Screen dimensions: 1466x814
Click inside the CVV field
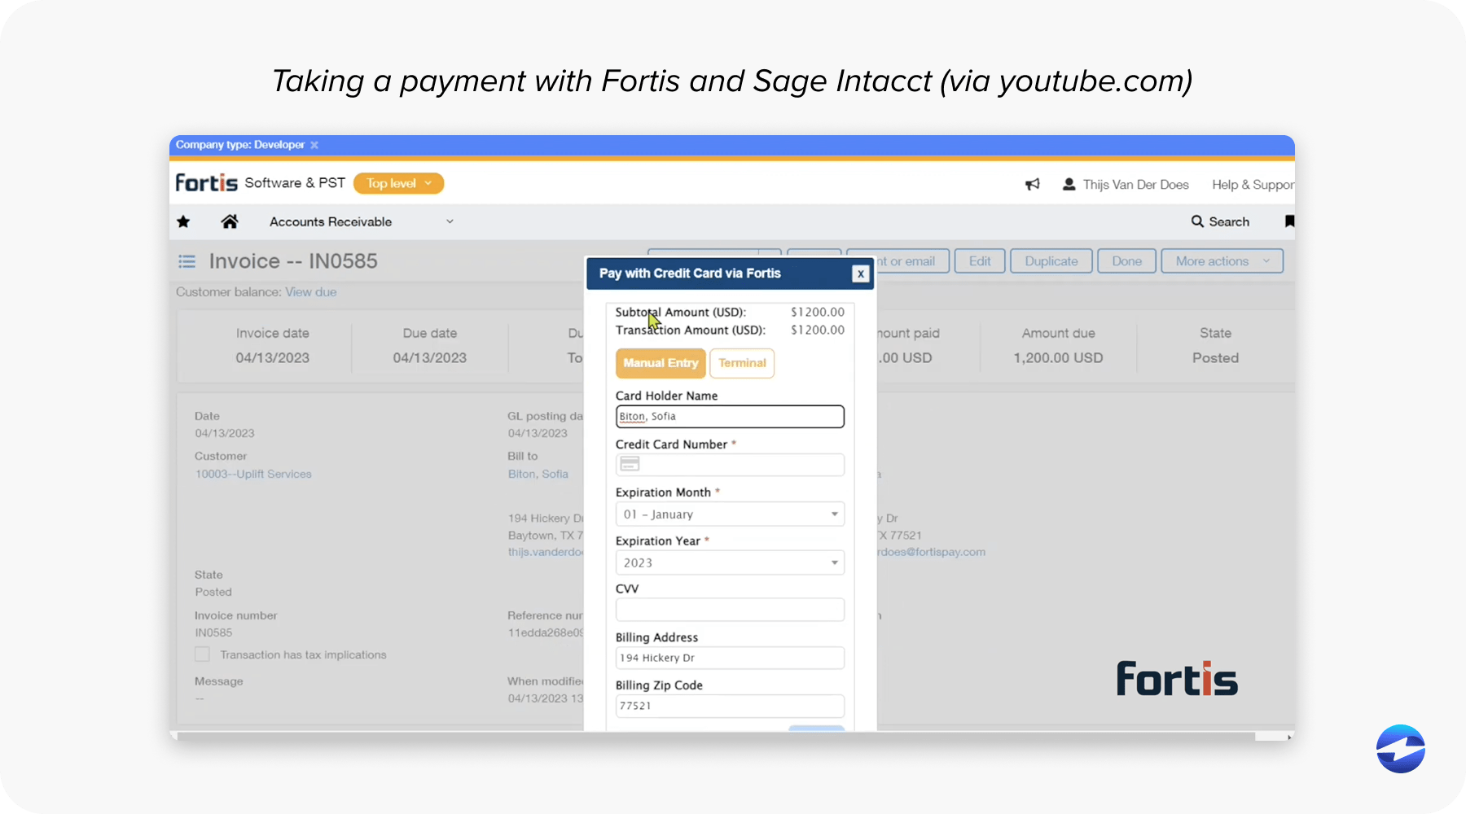pos(730,610)
